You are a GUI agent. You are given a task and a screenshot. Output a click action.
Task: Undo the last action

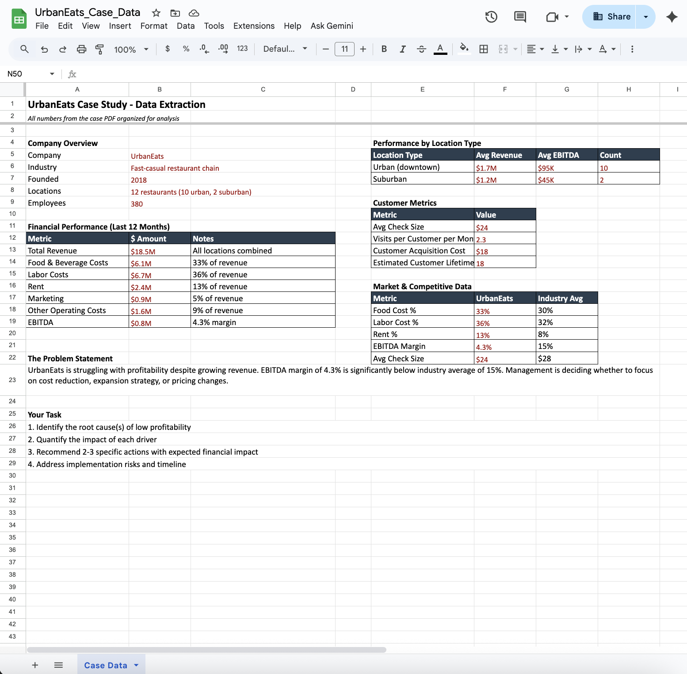44,49
